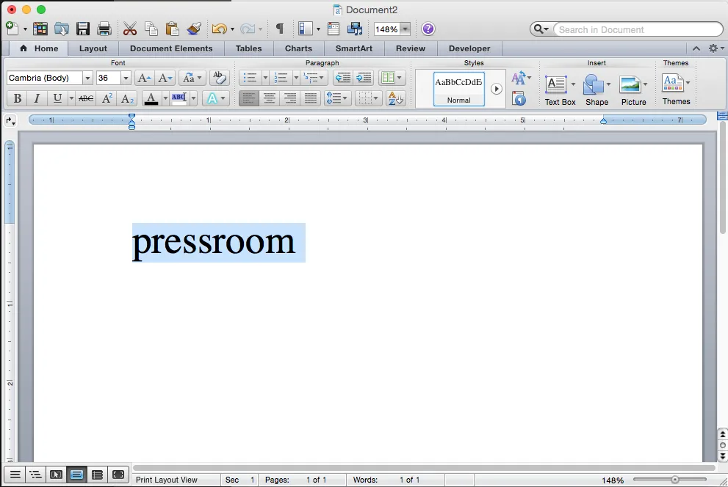Toggle Strikethrough on the selected text

(x=86, y=98)
